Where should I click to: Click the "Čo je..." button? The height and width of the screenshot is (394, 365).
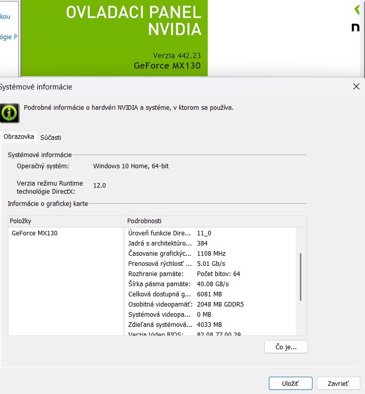pos(286,347)
